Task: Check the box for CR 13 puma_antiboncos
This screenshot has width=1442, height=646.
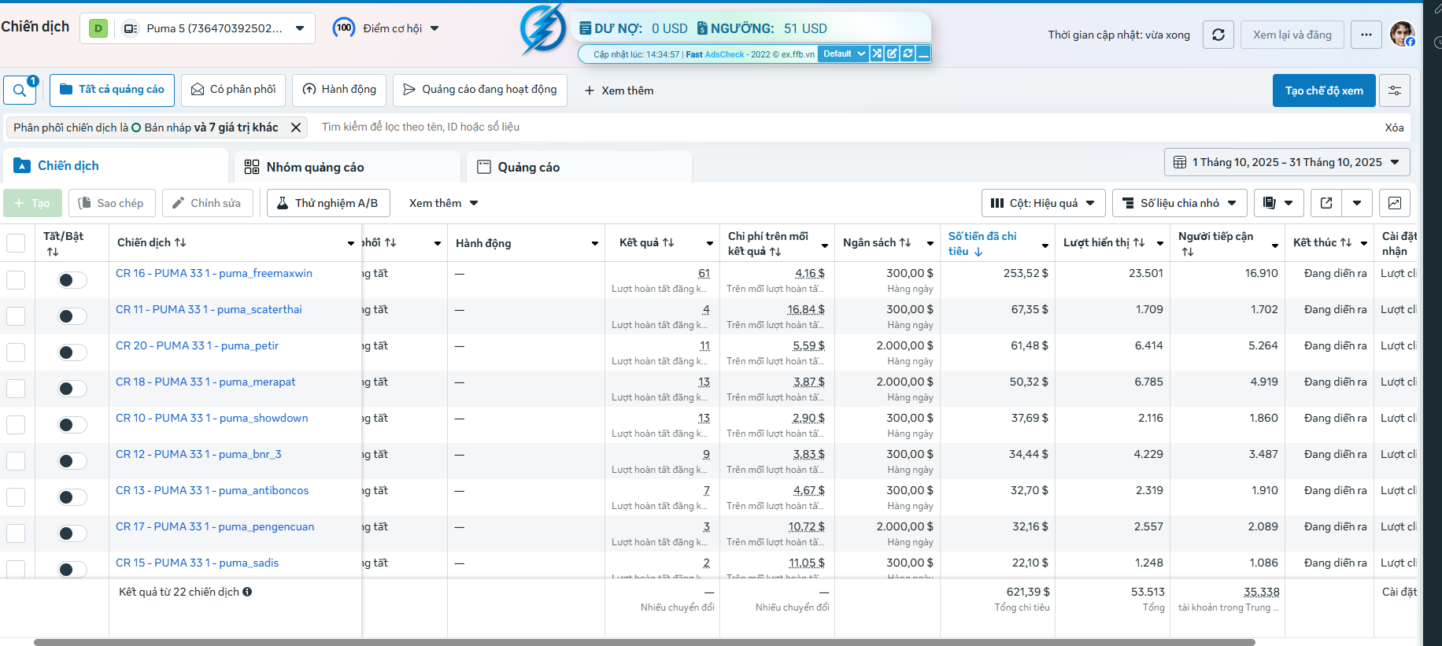Action: point(16,497)
